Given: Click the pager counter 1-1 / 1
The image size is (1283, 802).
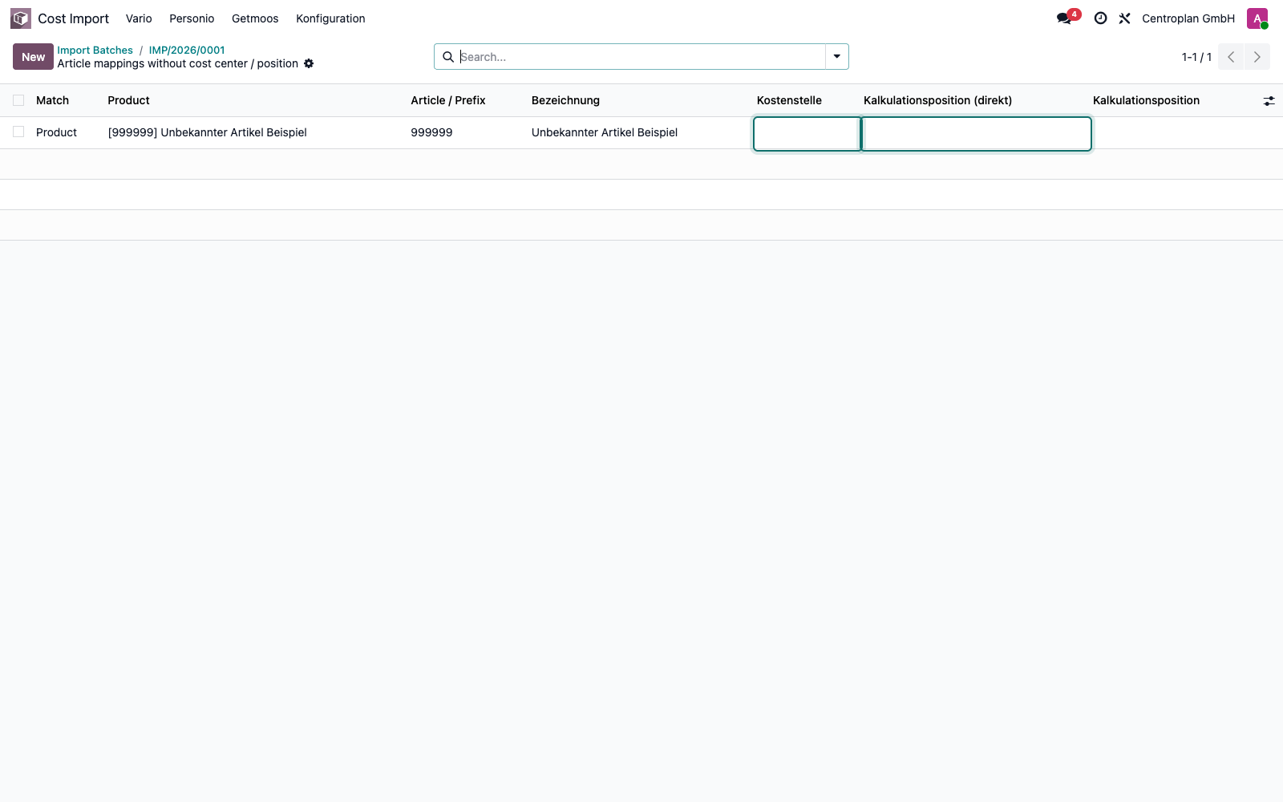Looking at the screenshot, I should [x=1196, y=57].
